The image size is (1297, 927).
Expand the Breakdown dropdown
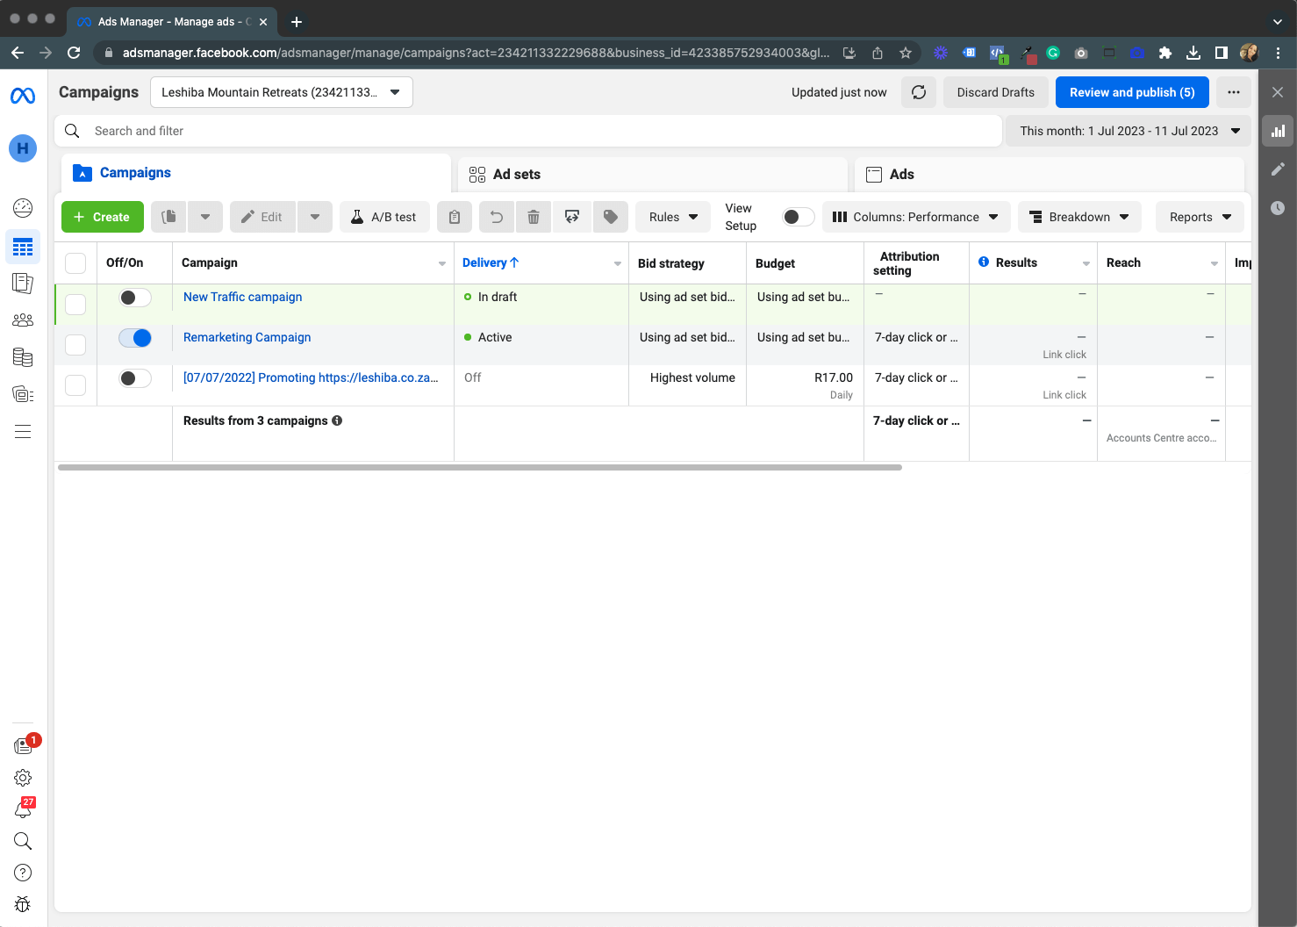1078,217
